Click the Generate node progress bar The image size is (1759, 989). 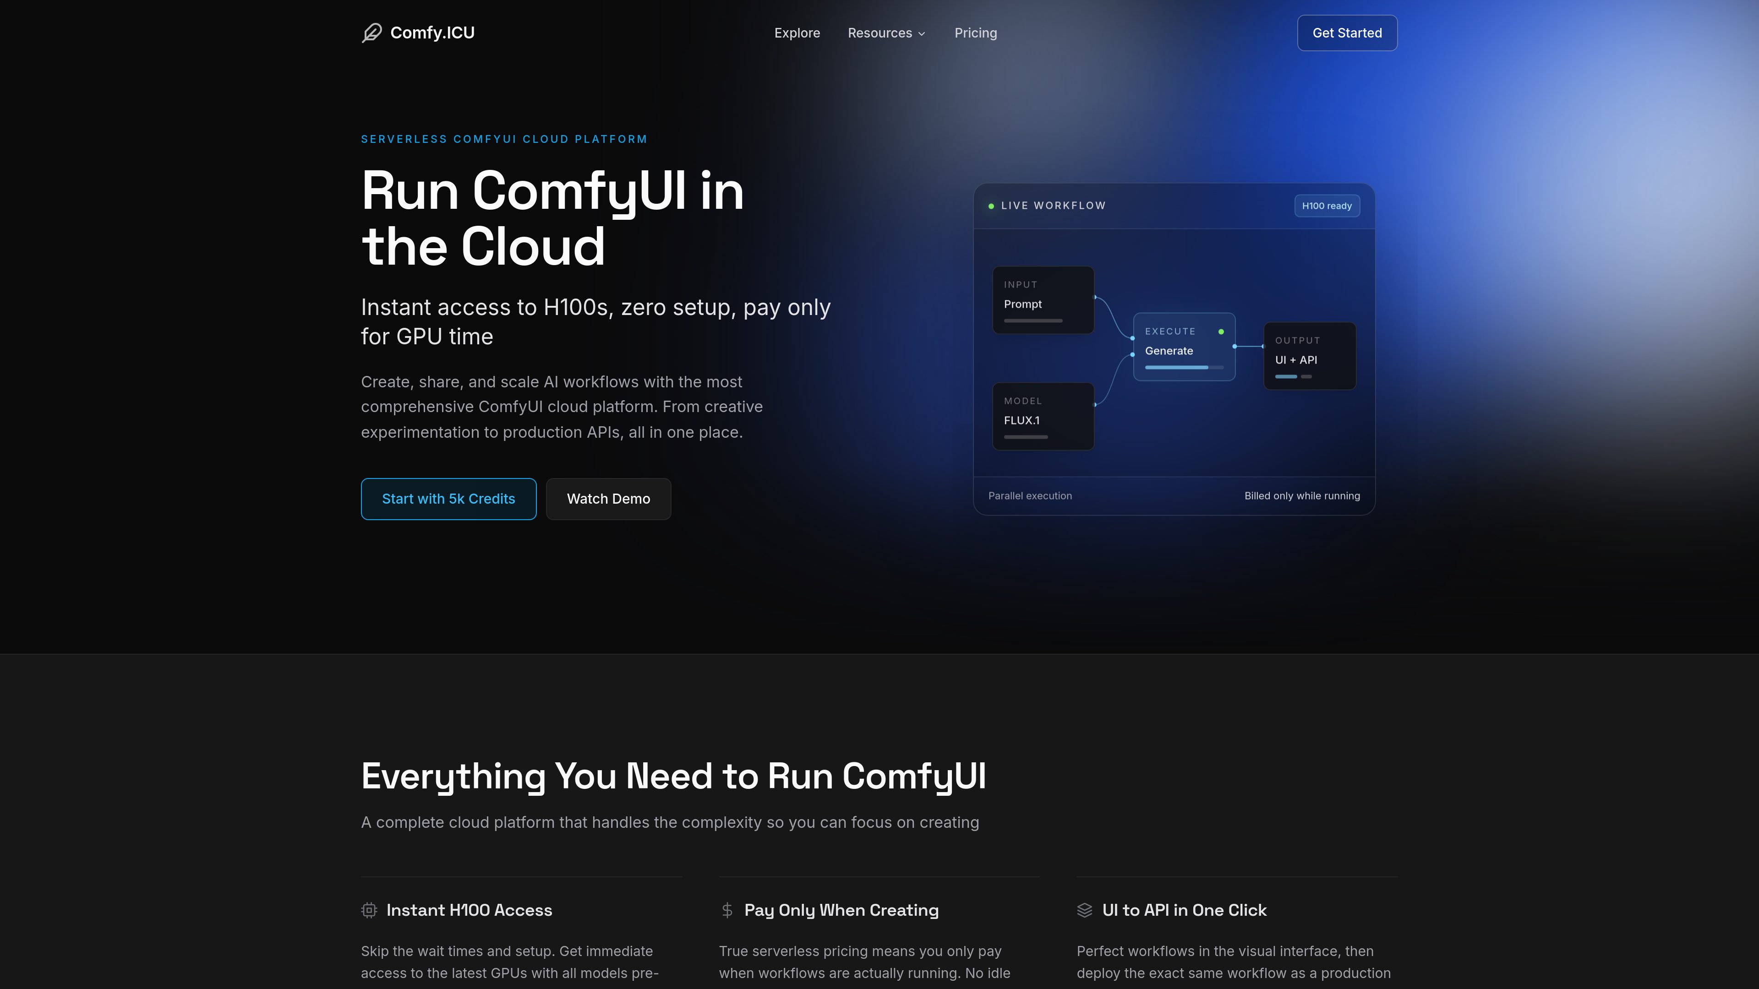click(x=1184, y=368)
